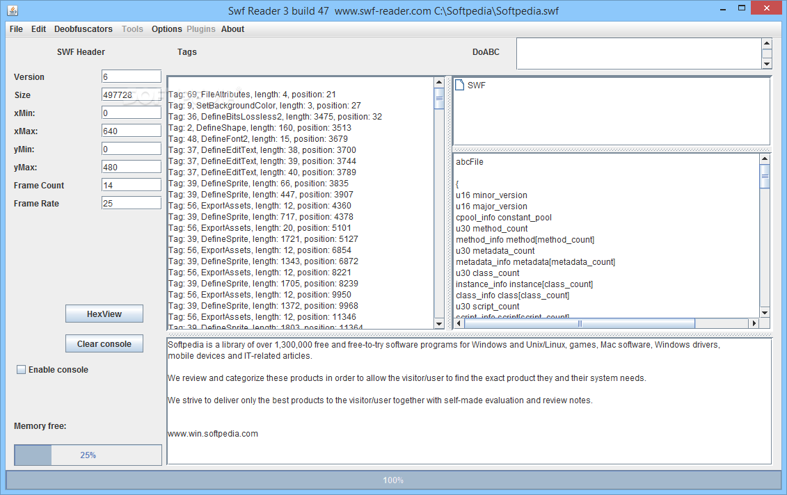Select ExportAssets row at position 5101
The image size is (787, 495).
(x=260, y=228)
